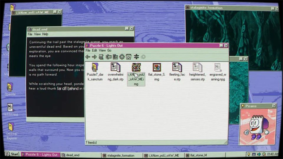Open Help menu in dead_end window
Viewport: 283px width, 159px height.
(x=45, y=34)
